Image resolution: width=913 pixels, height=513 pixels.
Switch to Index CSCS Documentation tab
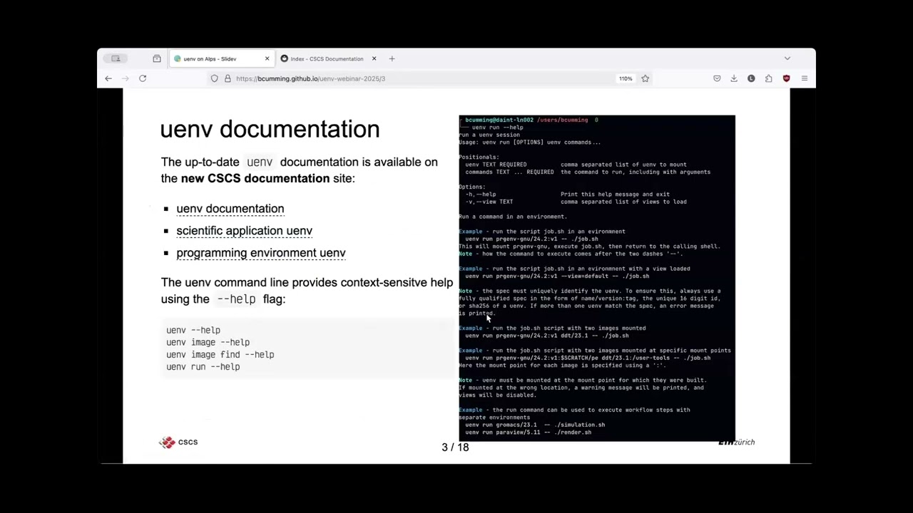tap(327, 58)
